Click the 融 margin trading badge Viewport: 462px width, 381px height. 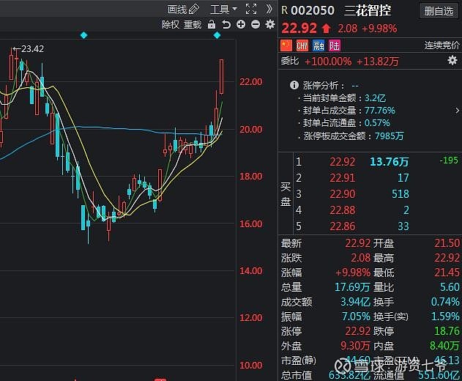[x=318, y=45]
